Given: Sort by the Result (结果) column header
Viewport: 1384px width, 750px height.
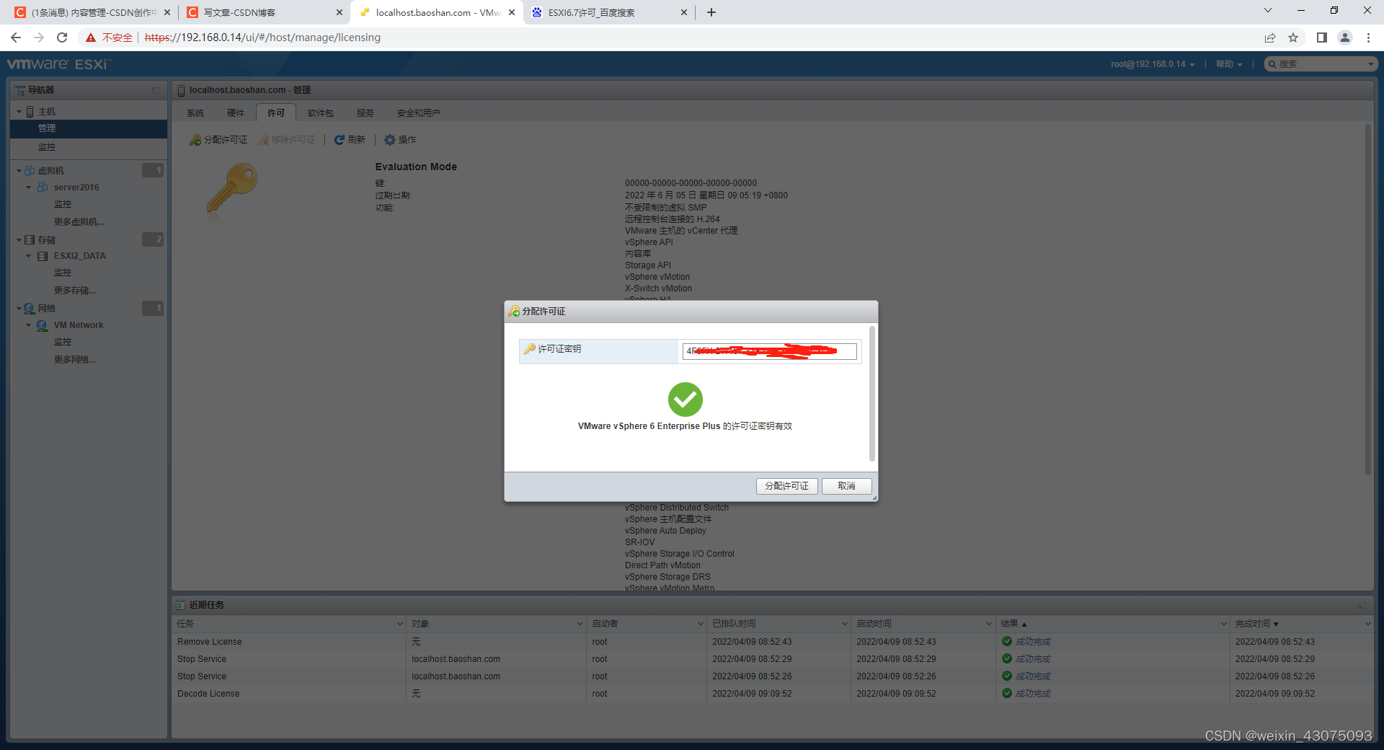Looking at the screenshot, I should (1113, 624).
